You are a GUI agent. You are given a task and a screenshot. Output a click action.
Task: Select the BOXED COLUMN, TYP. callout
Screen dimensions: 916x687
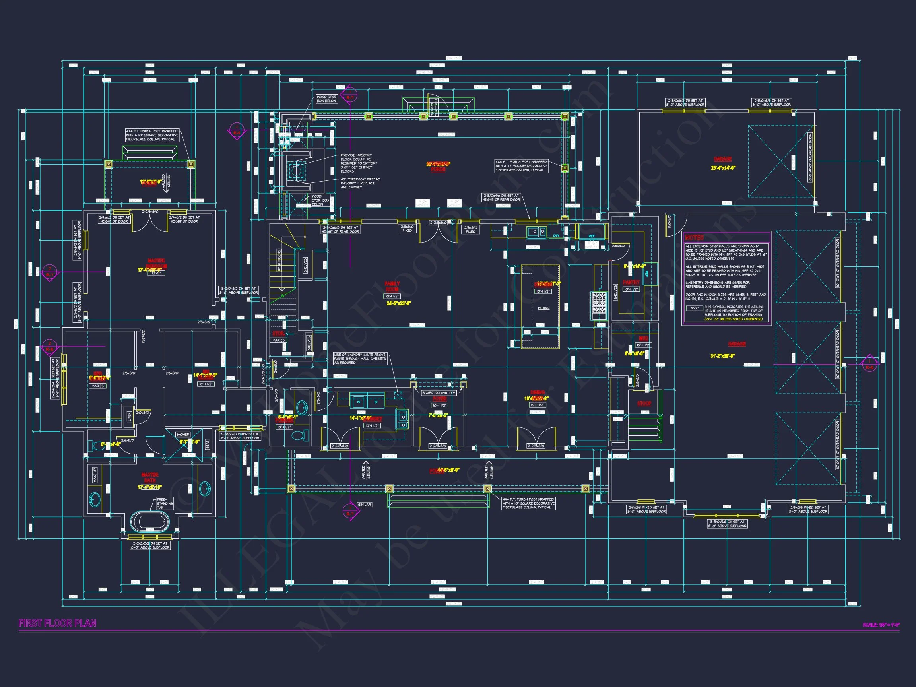click(x=439, y=392)
